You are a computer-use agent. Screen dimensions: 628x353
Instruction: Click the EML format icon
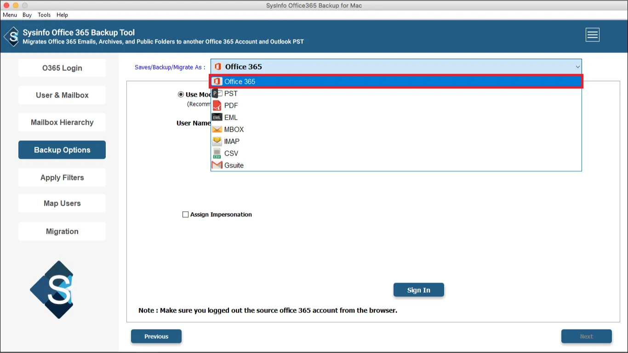[217, 117]
